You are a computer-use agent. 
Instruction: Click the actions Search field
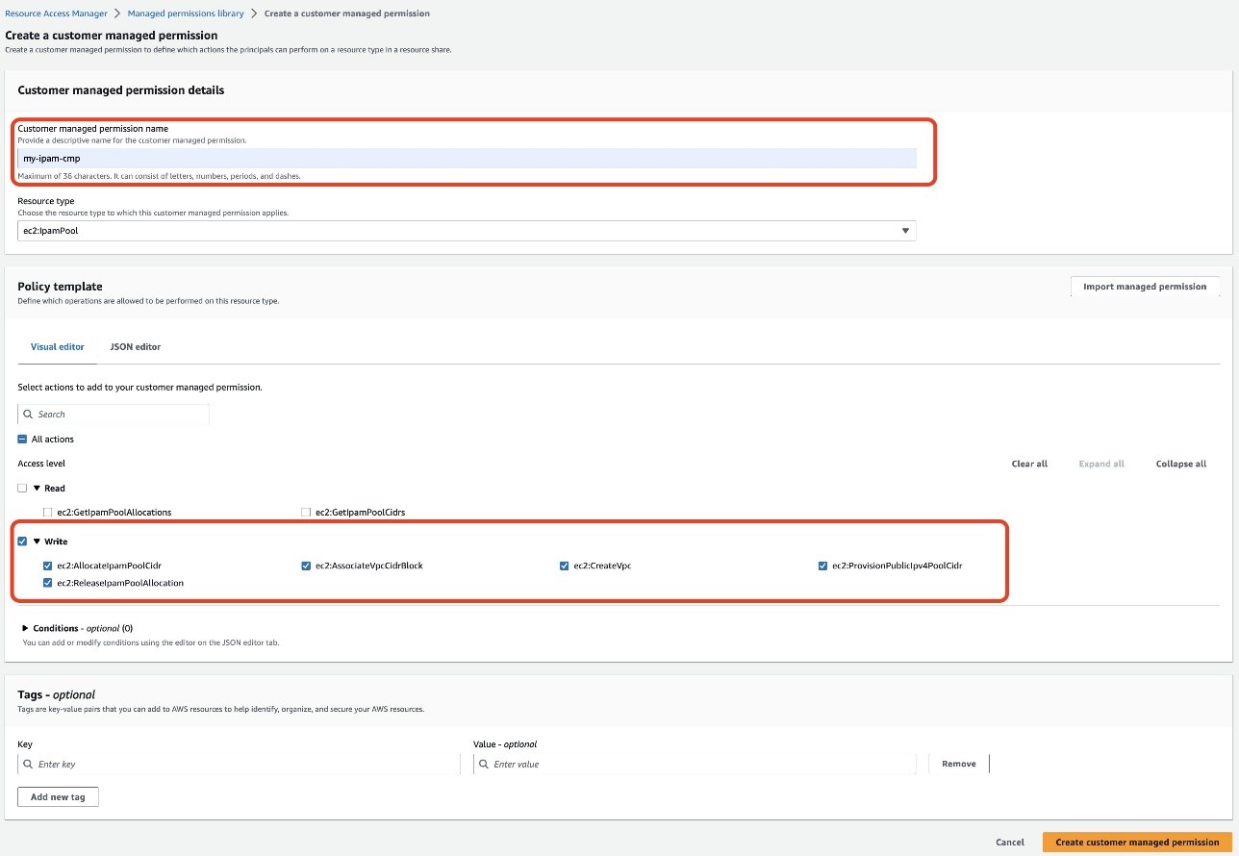[114, 415]
